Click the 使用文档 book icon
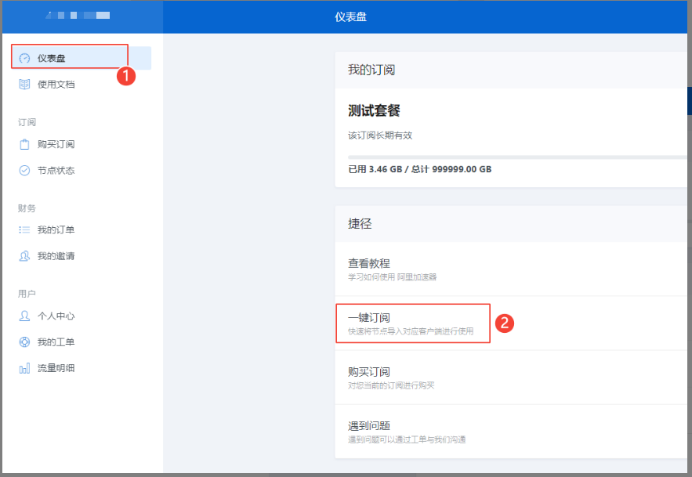The height and width of the screenshot is (477, 692). (x=24, y=85)
